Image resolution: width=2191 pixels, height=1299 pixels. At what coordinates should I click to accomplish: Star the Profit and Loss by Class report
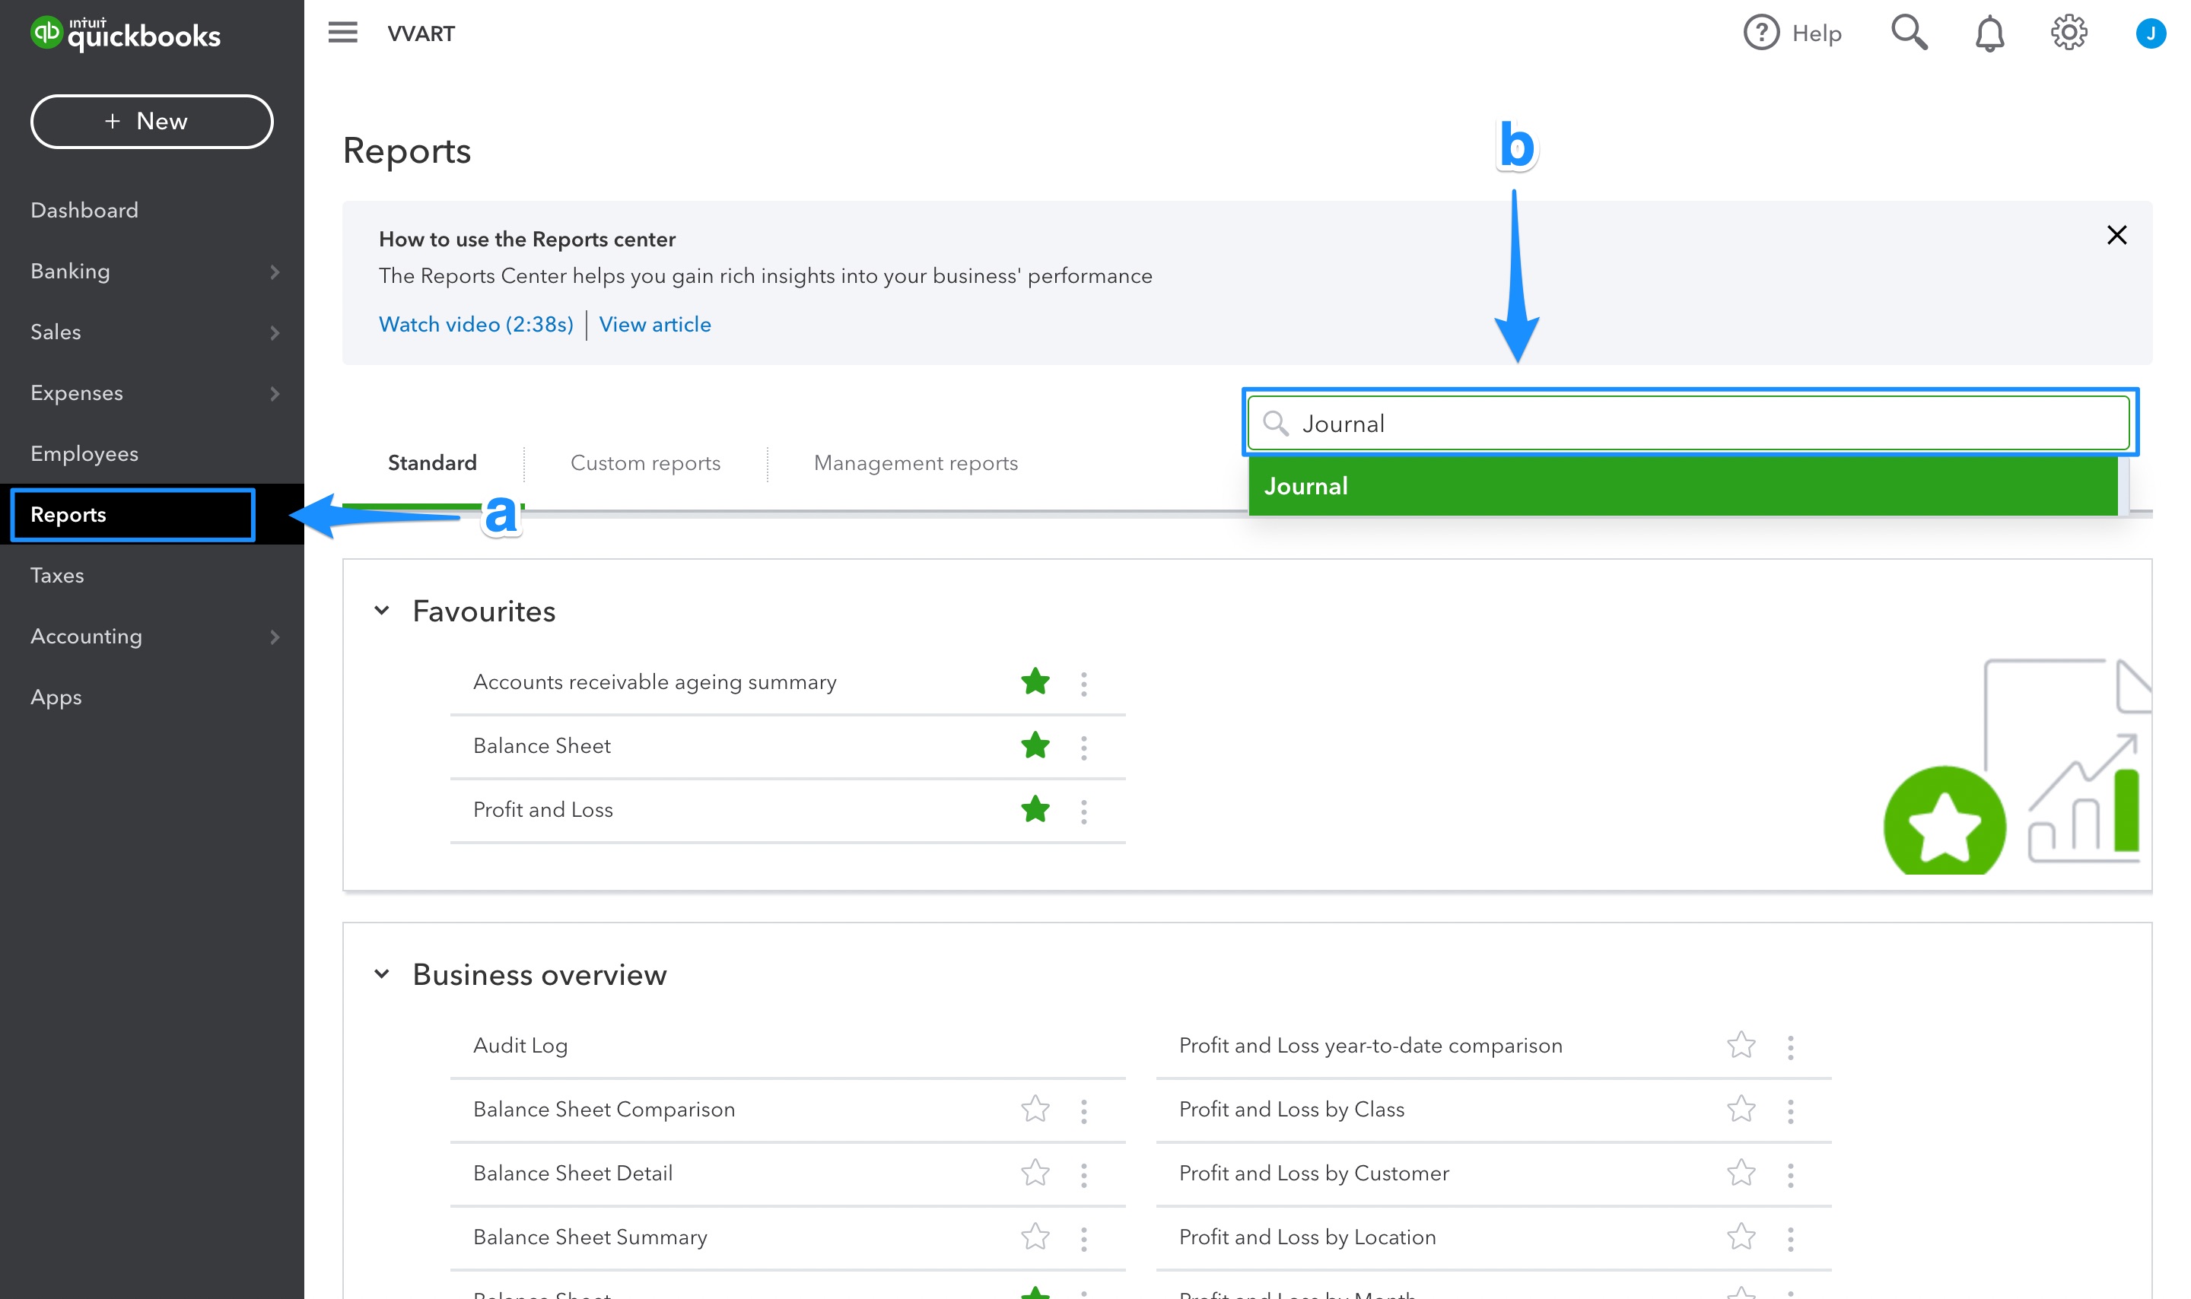coord(1741,1109)
